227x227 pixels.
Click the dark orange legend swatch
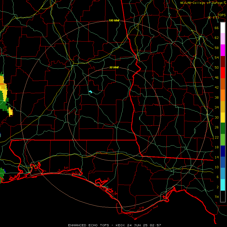pos(223,84)
